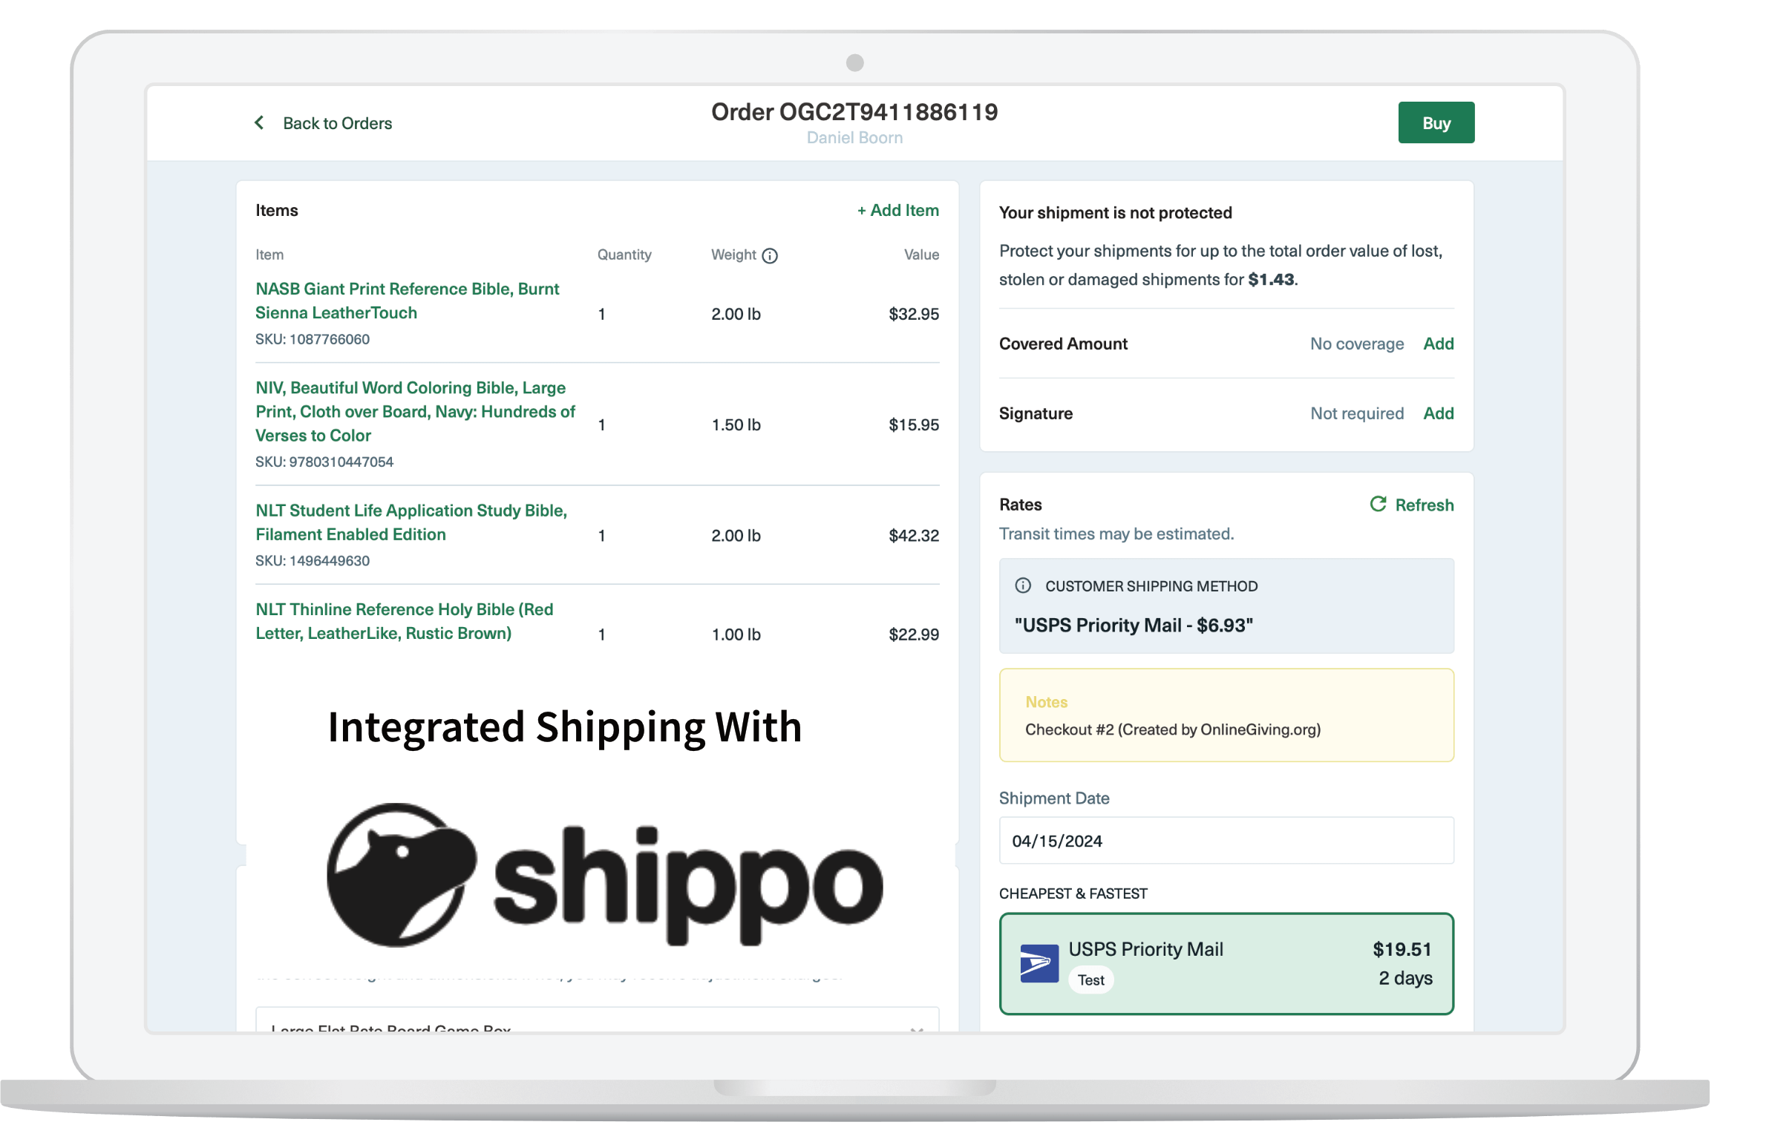1766x1145 pixels.
Task: Click Not required signature status
Action: tap(1356, 413)
